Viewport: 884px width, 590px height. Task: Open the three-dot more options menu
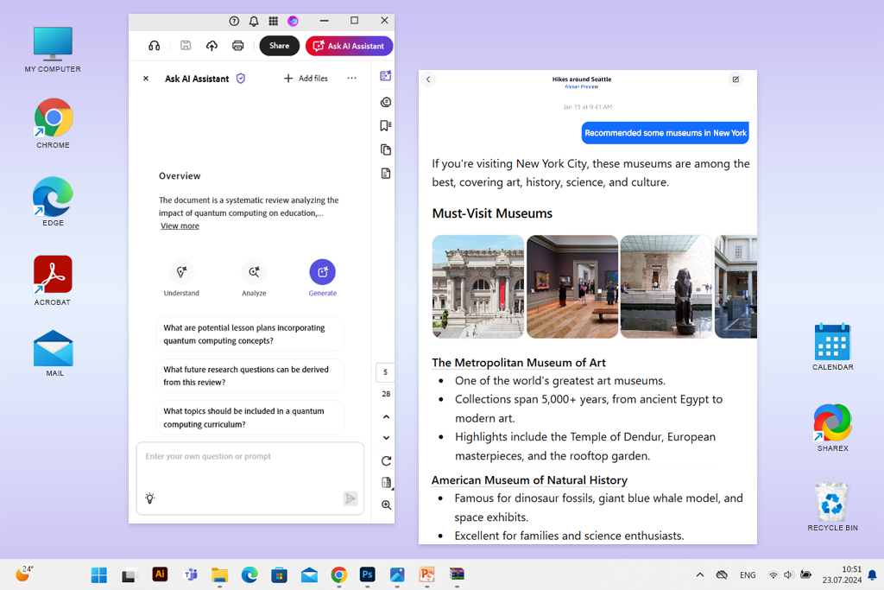[352, 79]
